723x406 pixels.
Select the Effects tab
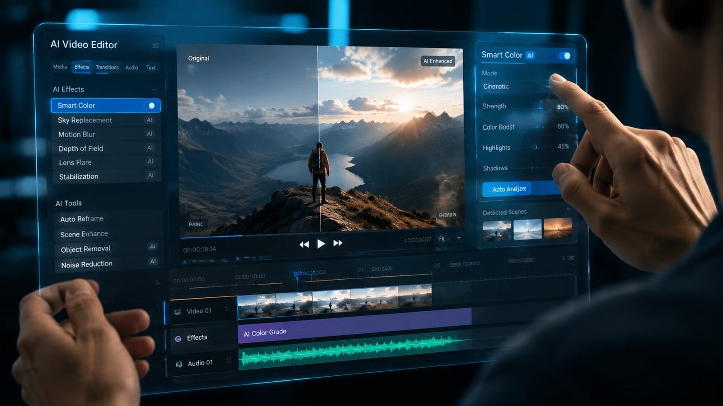[82, 67]
